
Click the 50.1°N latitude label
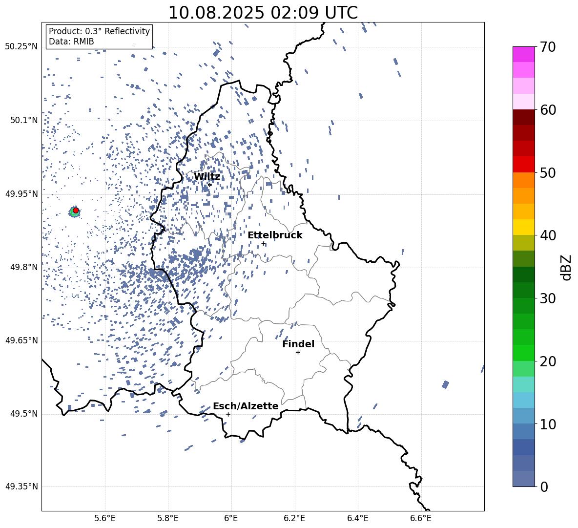pyautogui.click(x=24, y=120)
